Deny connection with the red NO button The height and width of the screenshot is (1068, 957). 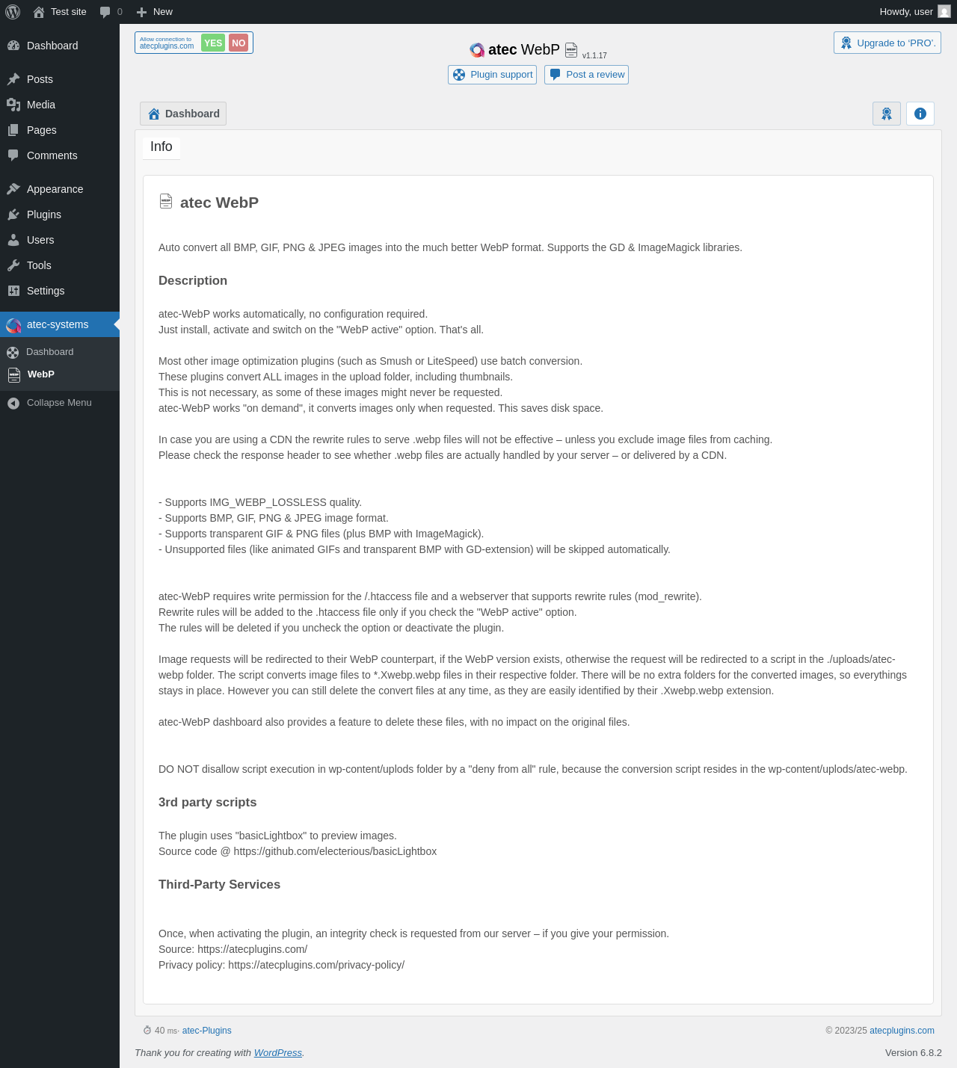pos(239,43)
